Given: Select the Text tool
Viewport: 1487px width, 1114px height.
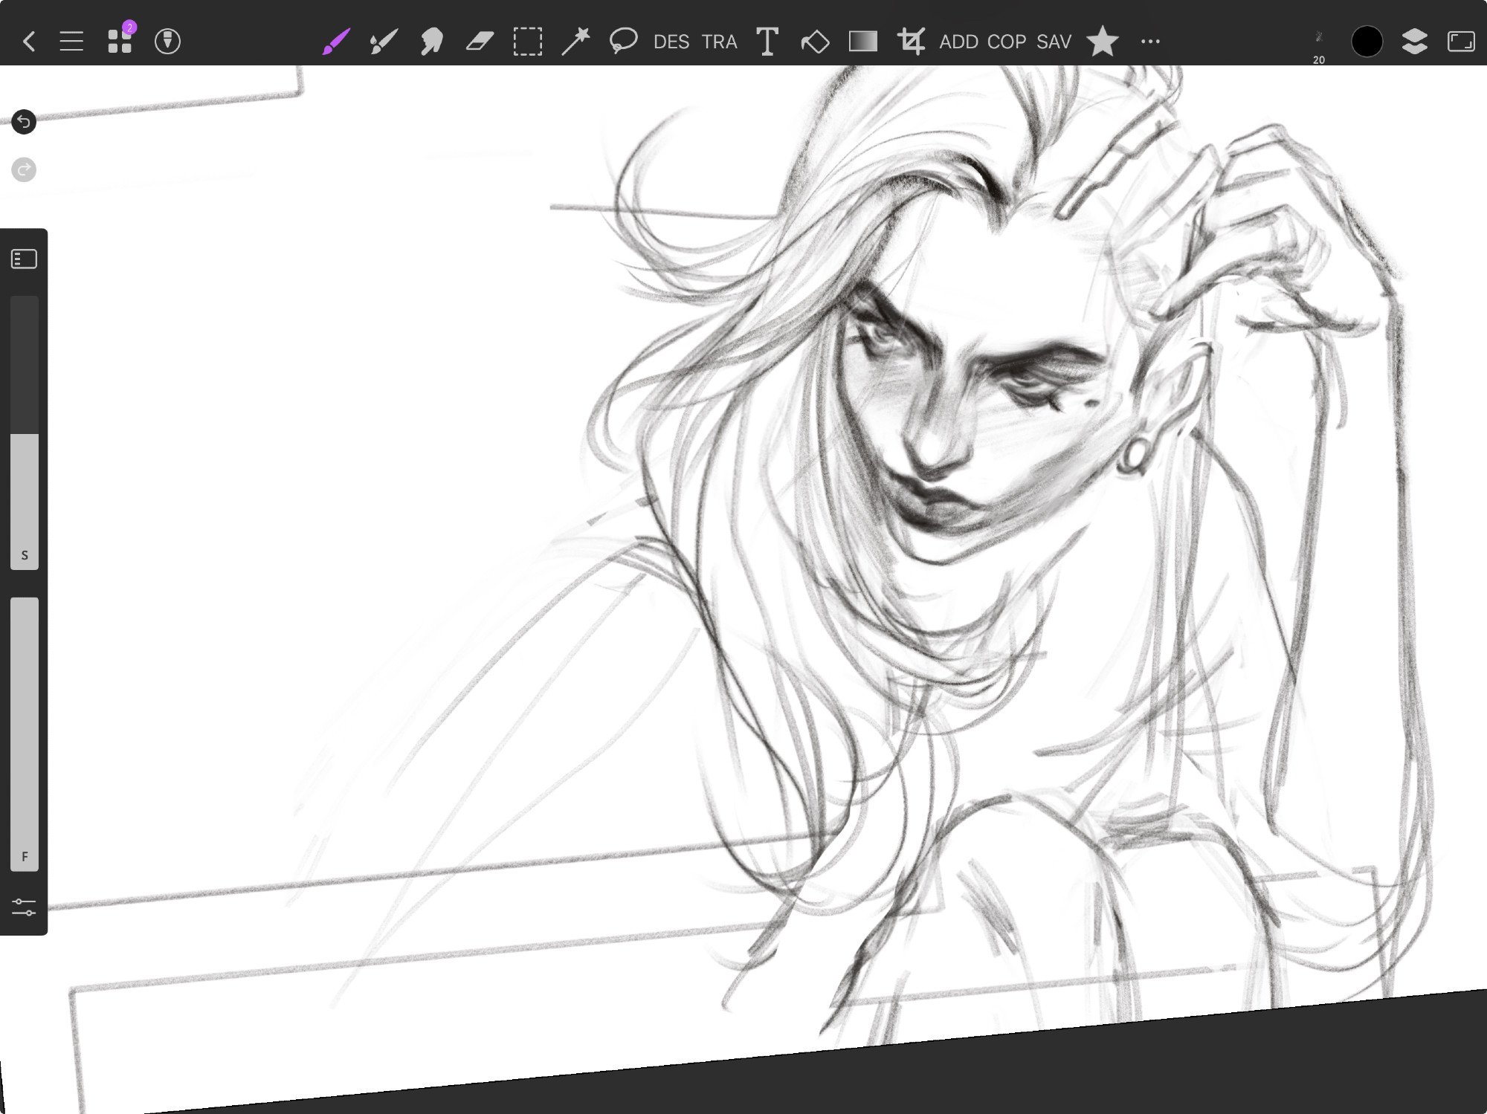Looking at the screenshot, I should point(767,41).
